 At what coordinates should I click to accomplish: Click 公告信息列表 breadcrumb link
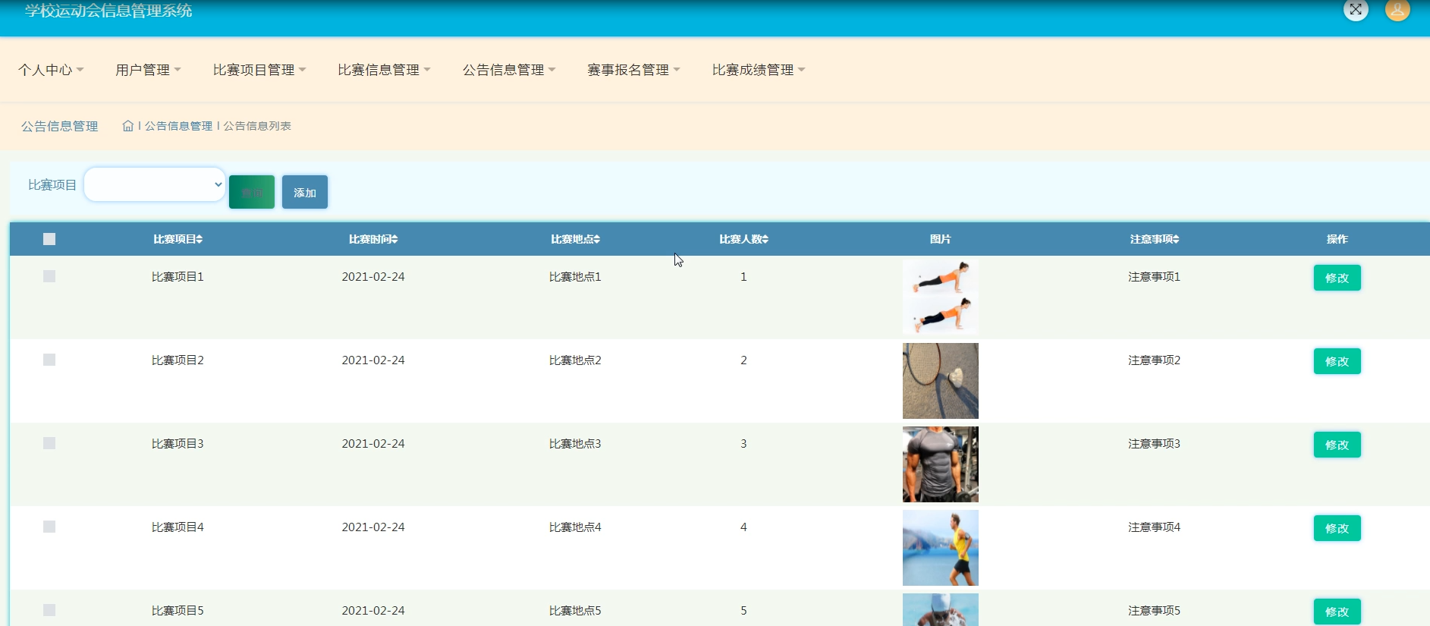click(257, 126)
